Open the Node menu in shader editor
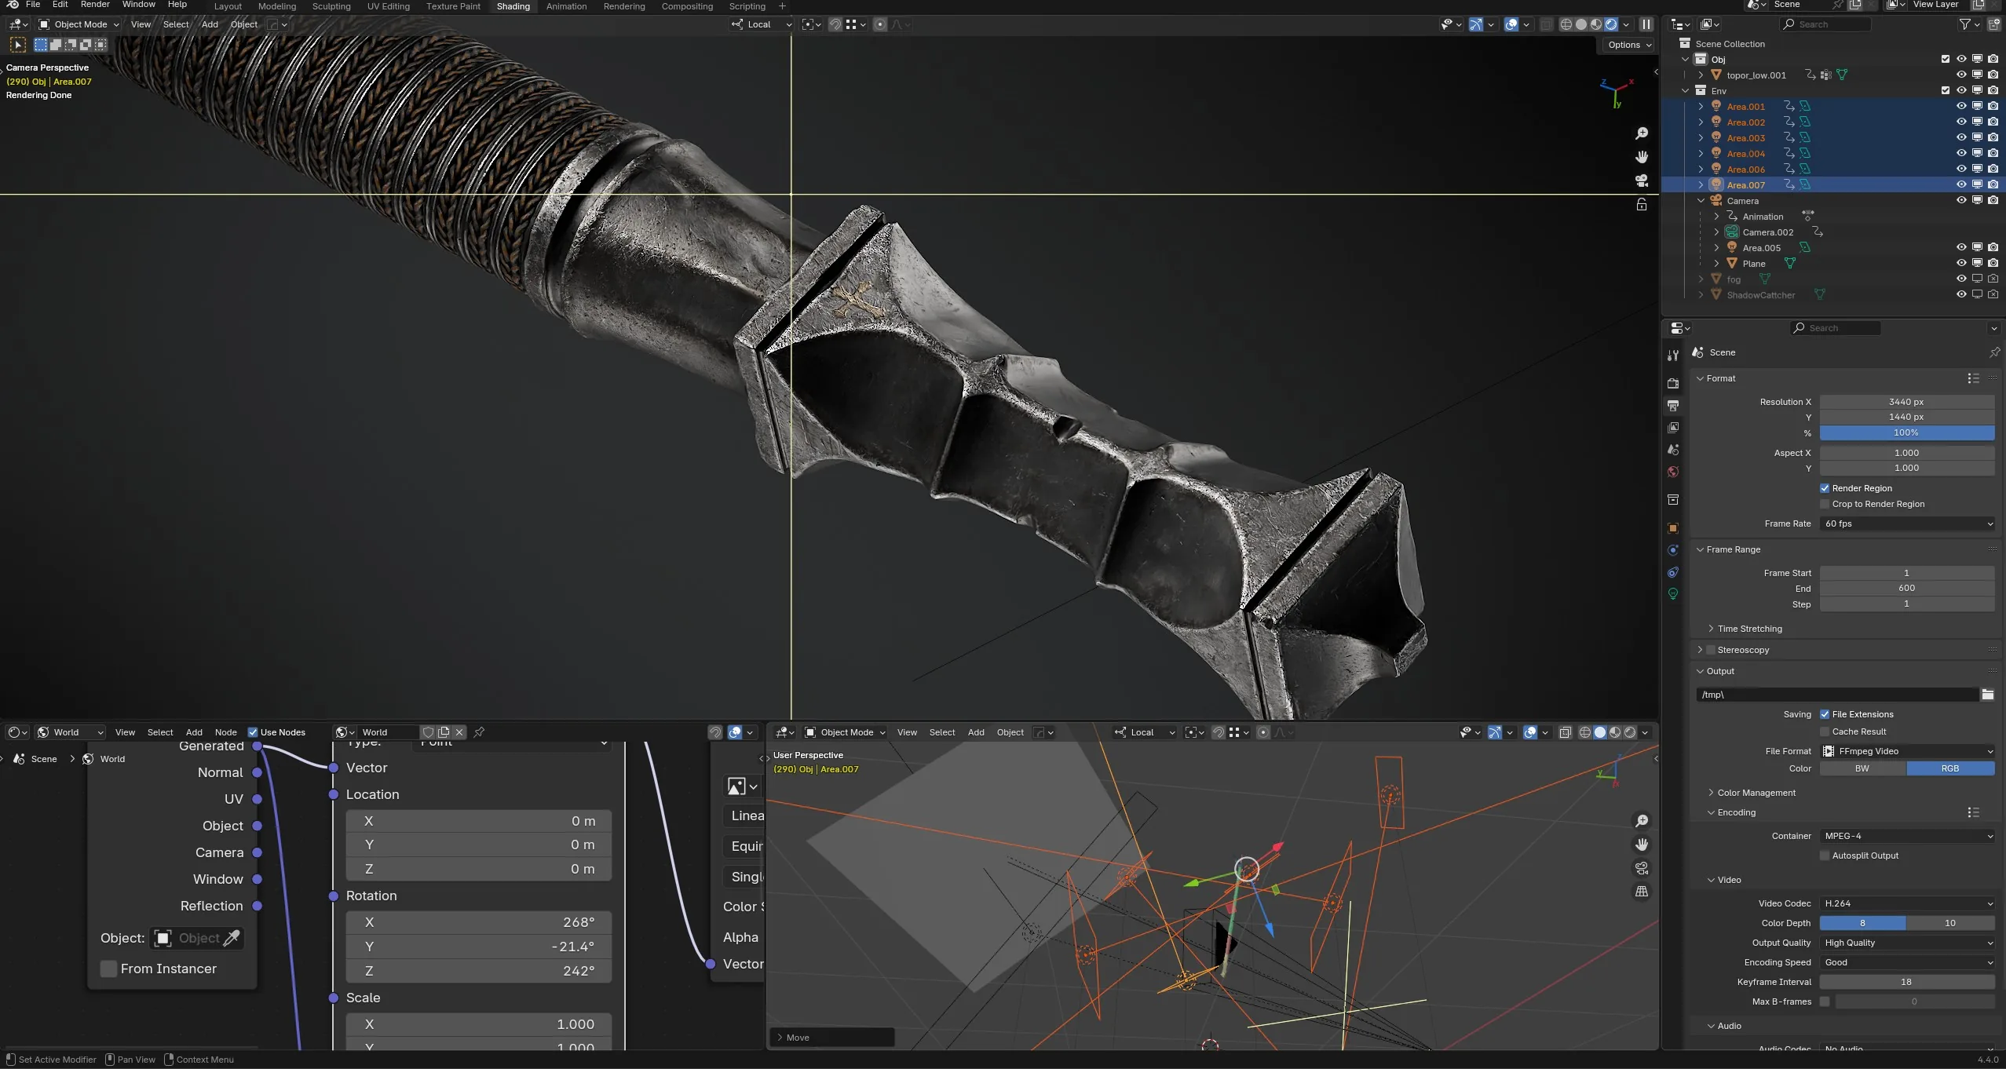Screen dimensions: 2006x1069 tap(225, 732)
